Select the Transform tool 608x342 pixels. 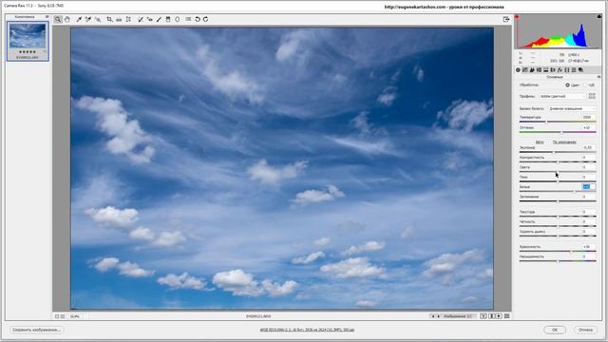(128, 19)
